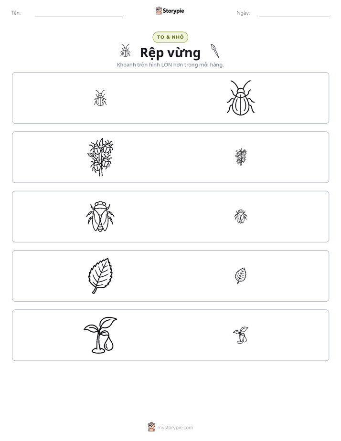Click the Rệp vừng title heading
341x441 pixels.
170,53
